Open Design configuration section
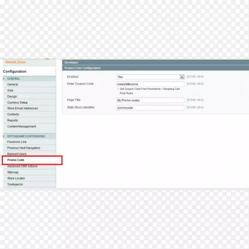 12,96
